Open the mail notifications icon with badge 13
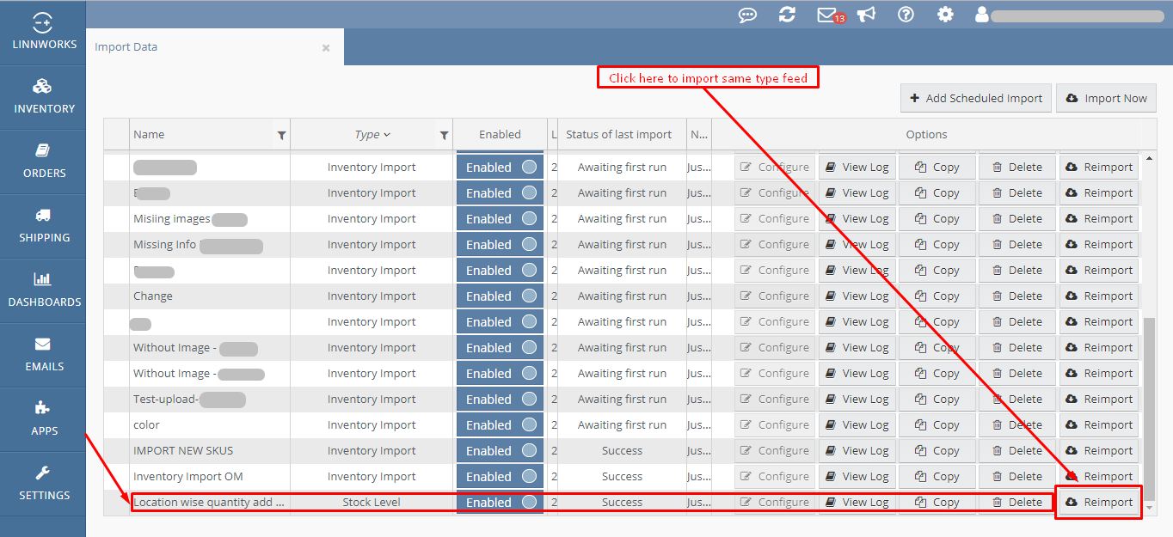The width and height of the screenshot is (1173, 537). [x=831, y=15]
